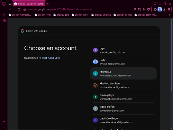
Task: View site security lock icon
Action: click(25, 9)
